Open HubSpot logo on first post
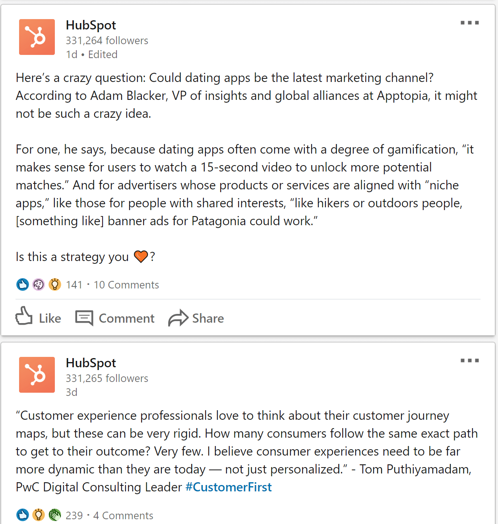The height and width of the screenshot is (524, 498). pos(37,37)
